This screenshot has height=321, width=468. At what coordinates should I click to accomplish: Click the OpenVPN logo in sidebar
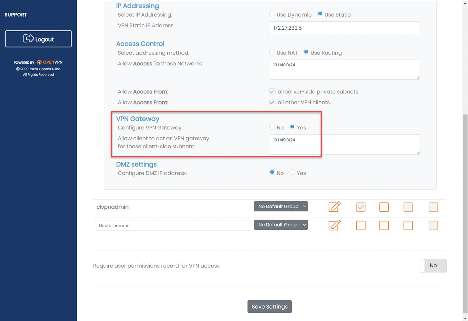50,62
